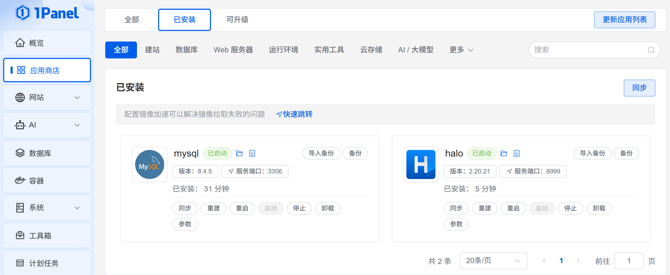This screenshot has height=275, width=670.
Task: Expand the 网站 sidebar menu chevron
Action: (x=77, y=98)
